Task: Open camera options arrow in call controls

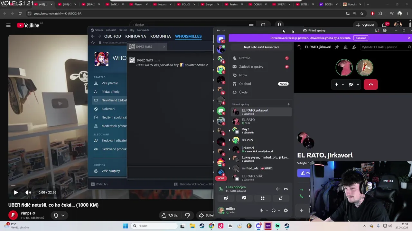Action: tap(358, 85)
